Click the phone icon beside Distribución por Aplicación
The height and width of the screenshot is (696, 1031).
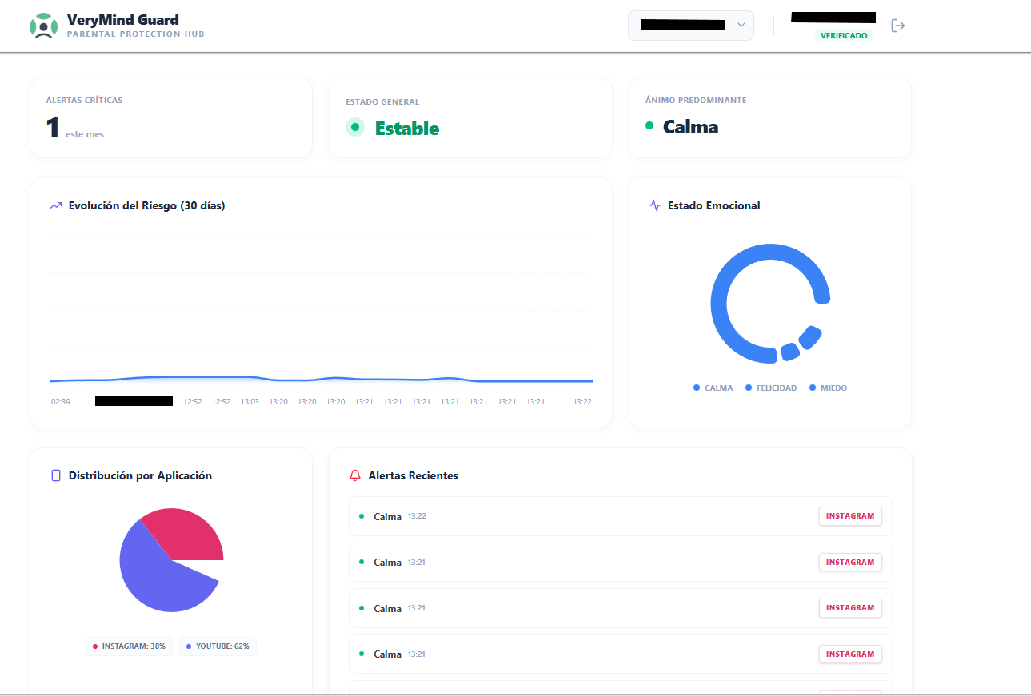(54, 475)
